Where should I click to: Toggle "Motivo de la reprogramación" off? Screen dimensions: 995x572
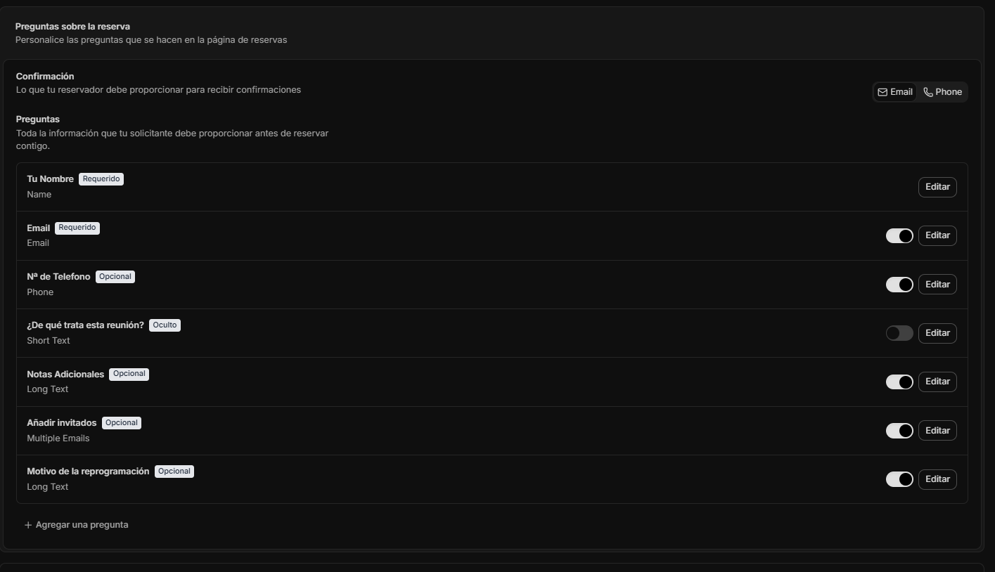click(x=899, y=479)
